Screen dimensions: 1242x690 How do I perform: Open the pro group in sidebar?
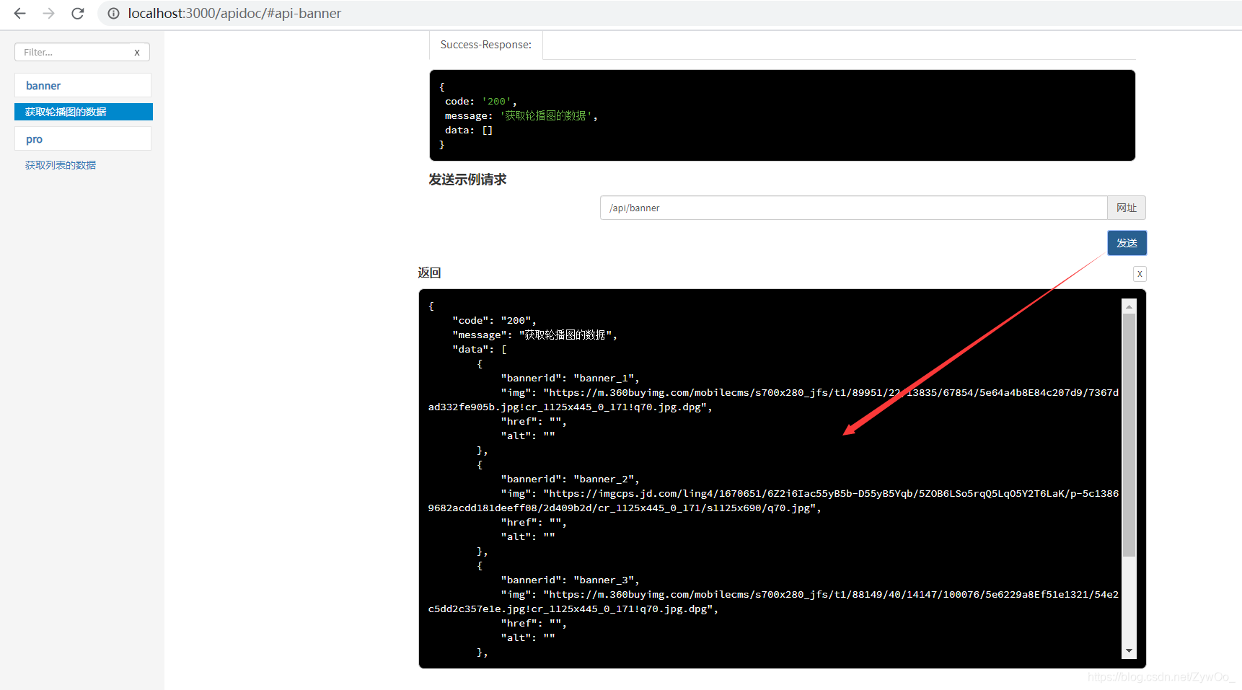coord(83,138)
